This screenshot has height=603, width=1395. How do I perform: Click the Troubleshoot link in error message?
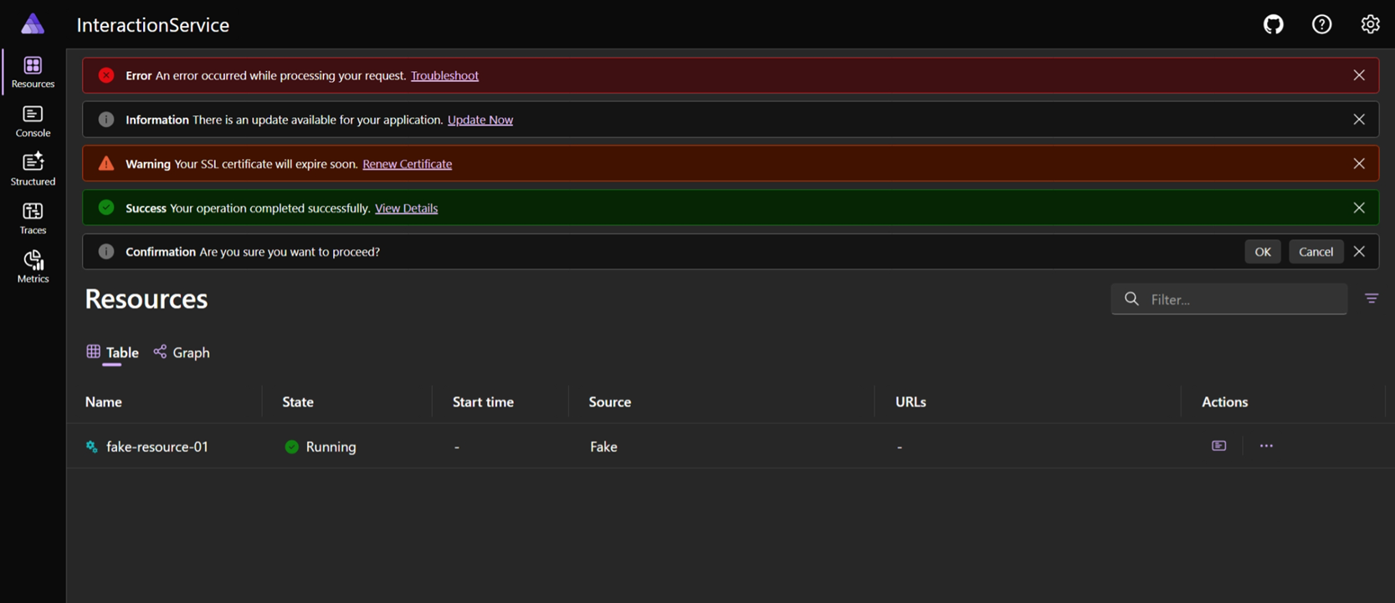[444, 75]
